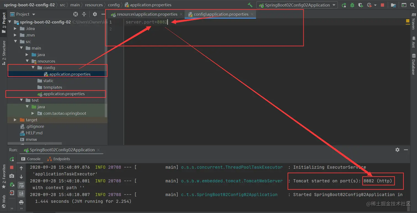Stop the process in Run panel

click(x=12, y=167)
